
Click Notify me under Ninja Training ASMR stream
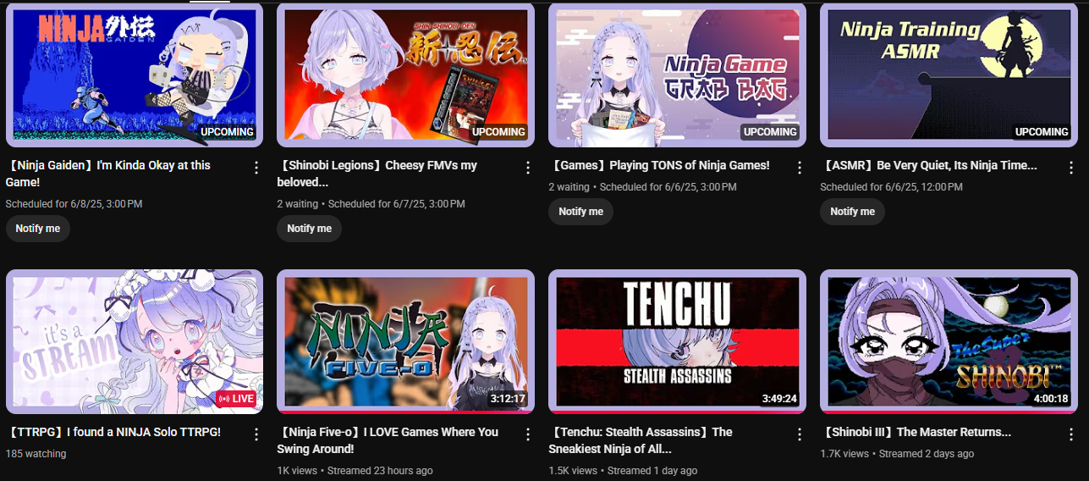pyautogui.click(x=853, y=212)
